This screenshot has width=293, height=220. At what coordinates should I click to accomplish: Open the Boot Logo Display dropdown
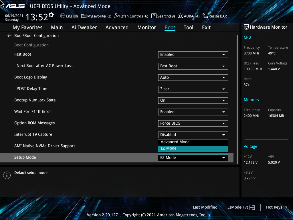(x=193, y=77)
